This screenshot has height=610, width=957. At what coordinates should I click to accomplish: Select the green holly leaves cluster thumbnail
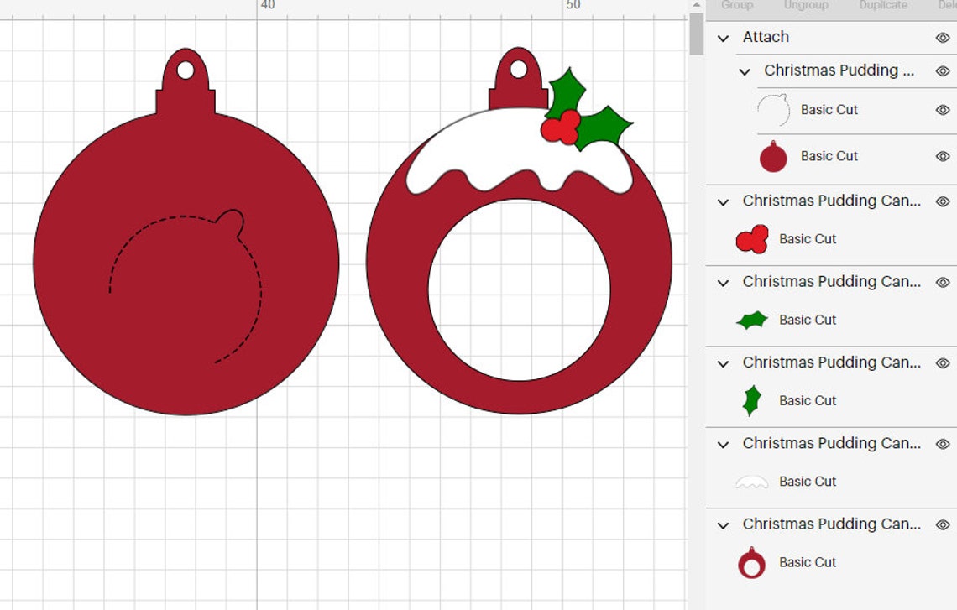pyautogui.click(x=751, y=320)
